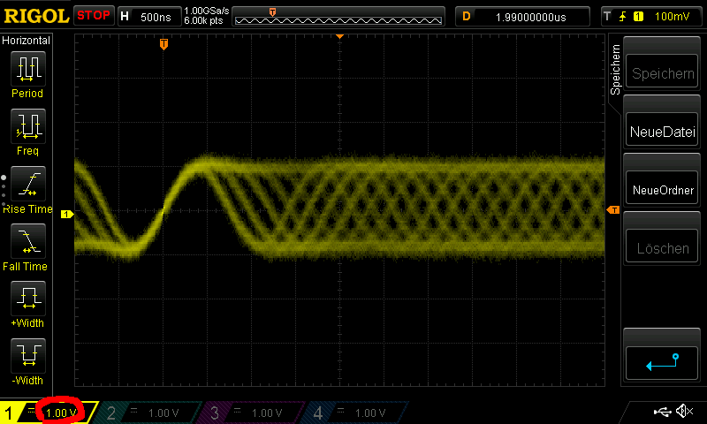Viewport: 707px width, 424px height.
Task: Click the orange center time triangle marker
Action: click(x=339, y=36)
